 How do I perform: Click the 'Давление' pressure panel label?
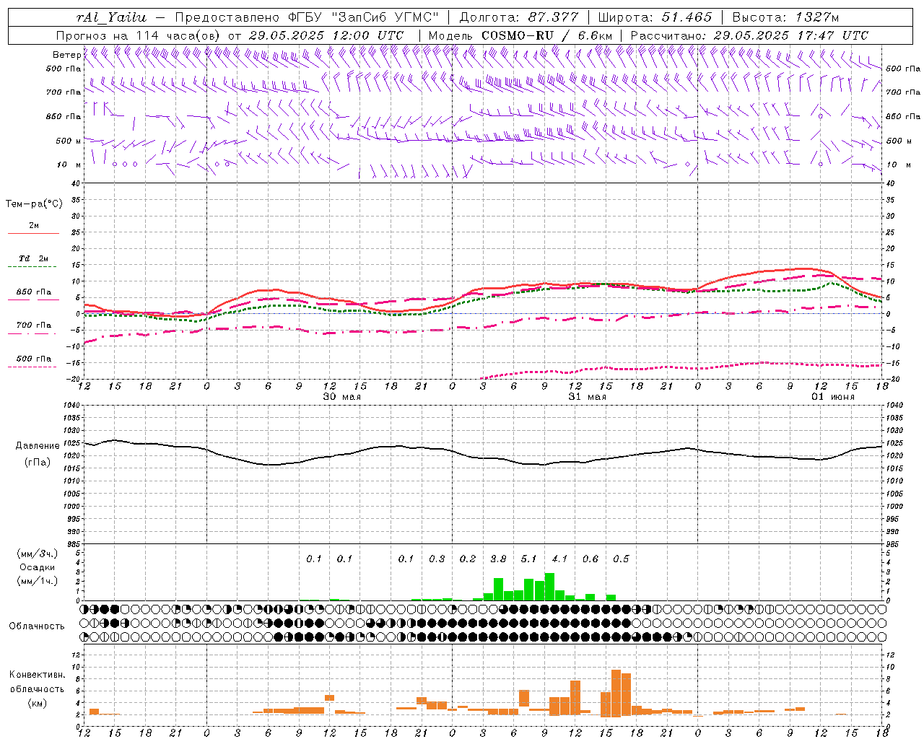point(36,446)
